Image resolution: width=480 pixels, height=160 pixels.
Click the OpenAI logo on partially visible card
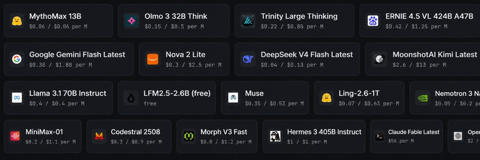coord(458,136)
